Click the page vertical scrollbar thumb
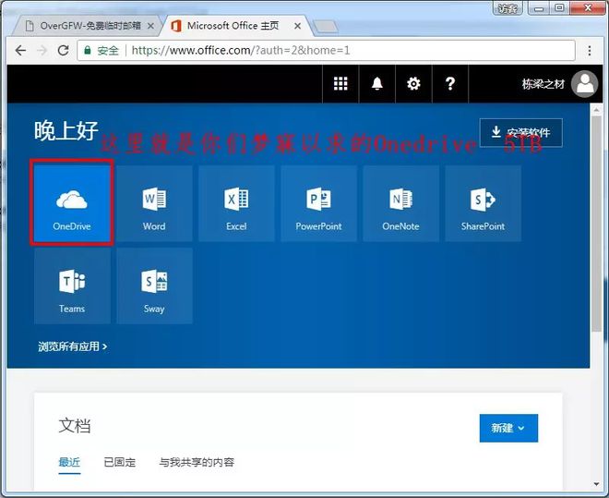Screen dimensions: 609x498 597,224
